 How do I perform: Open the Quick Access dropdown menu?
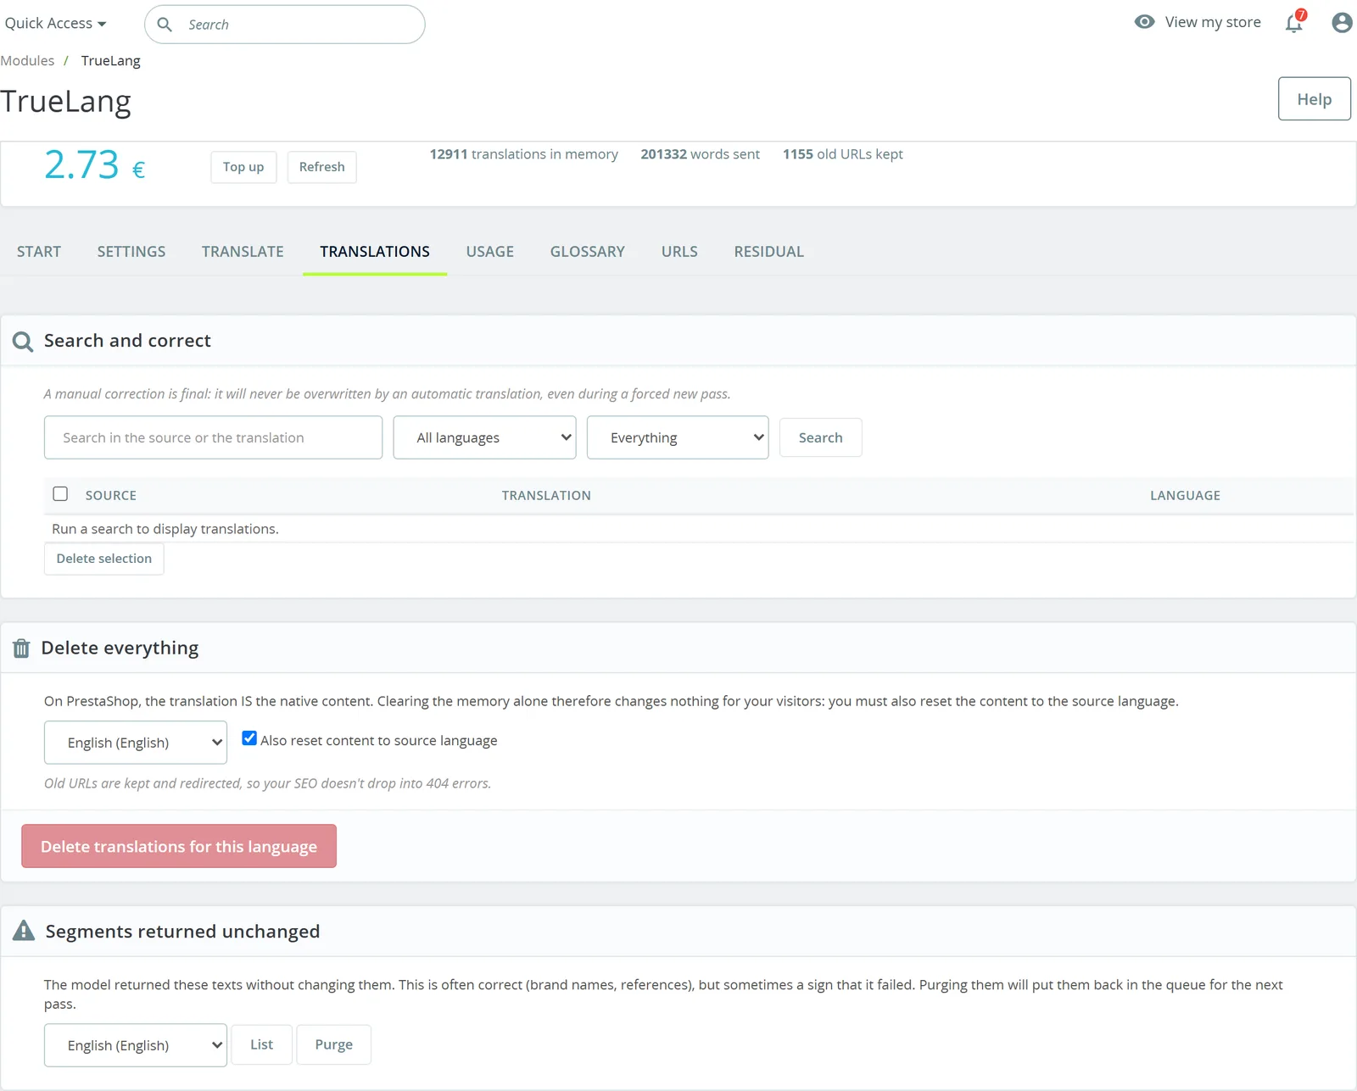pos(55,24)
